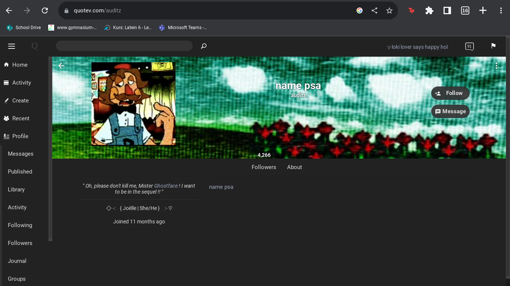The height and width of the screenshot is (286, 510).
Task: Open the profile avatar image
Action: (x=133, y=104)
